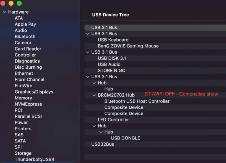Select the Ethernet sidebar item
226x163 pixels.
point(24,73)
